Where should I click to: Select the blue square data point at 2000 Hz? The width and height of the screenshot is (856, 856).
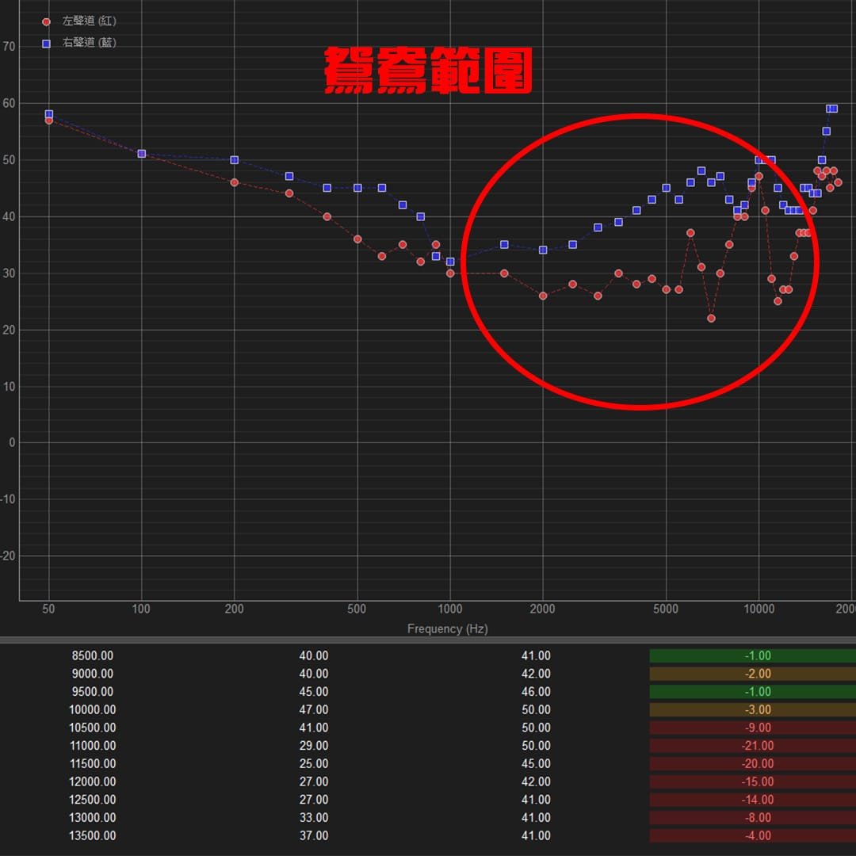click(543, 250)
